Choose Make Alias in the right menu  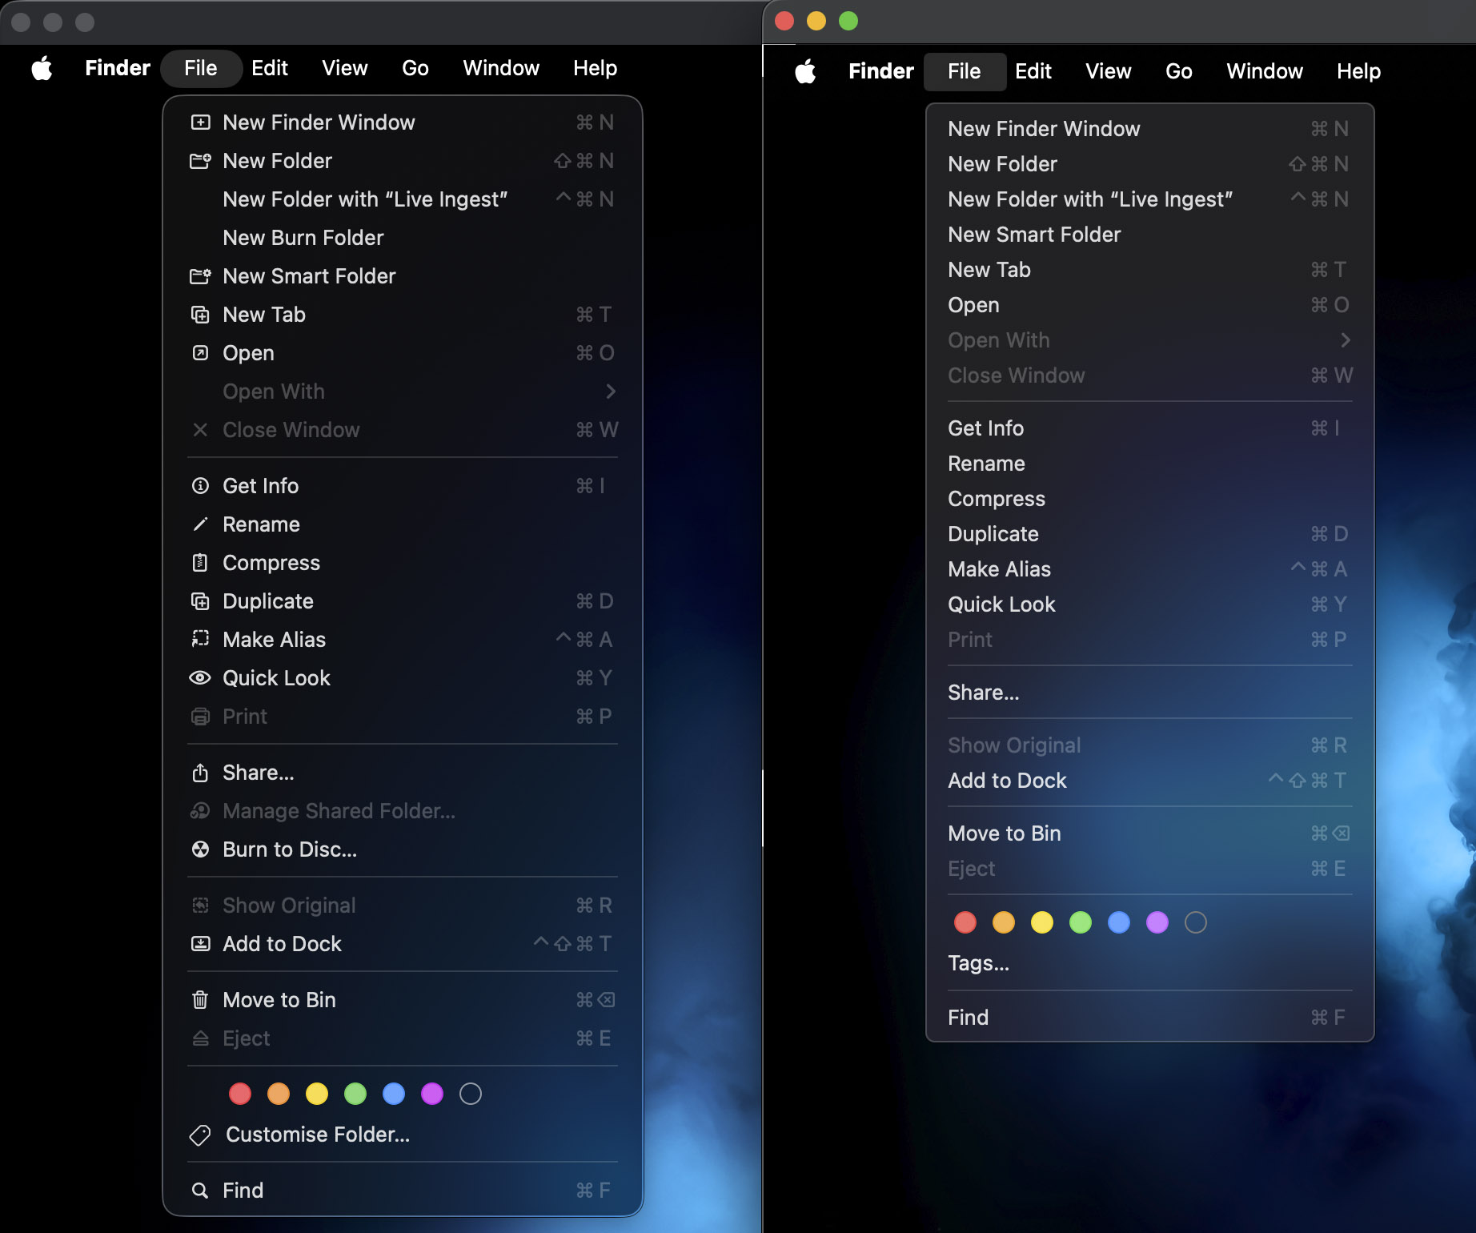coord(1150,569)
